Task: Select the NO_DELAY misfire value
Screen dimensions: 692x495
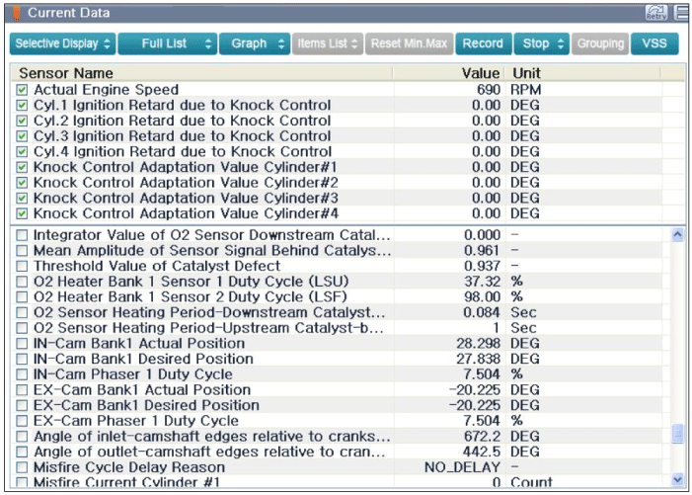Action: (x=463, y=467)
